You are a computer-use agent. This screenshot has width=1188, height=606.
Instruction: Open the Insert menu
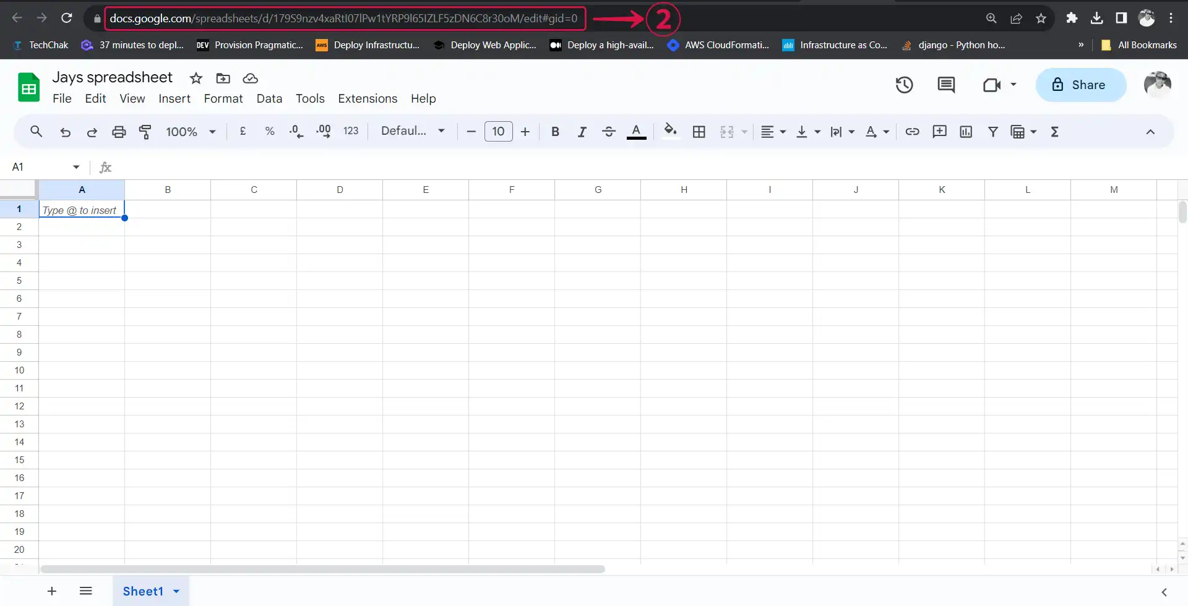point(174,98)
